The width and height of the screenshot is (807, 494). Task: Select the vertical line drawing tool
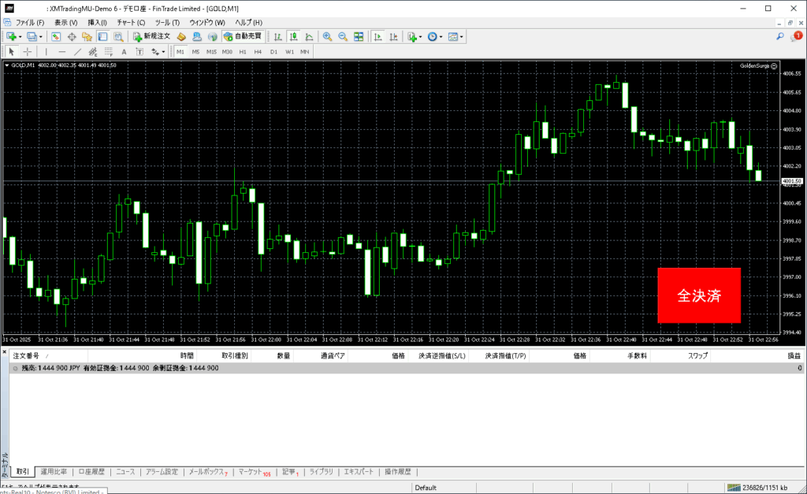[x=46, y=51]
